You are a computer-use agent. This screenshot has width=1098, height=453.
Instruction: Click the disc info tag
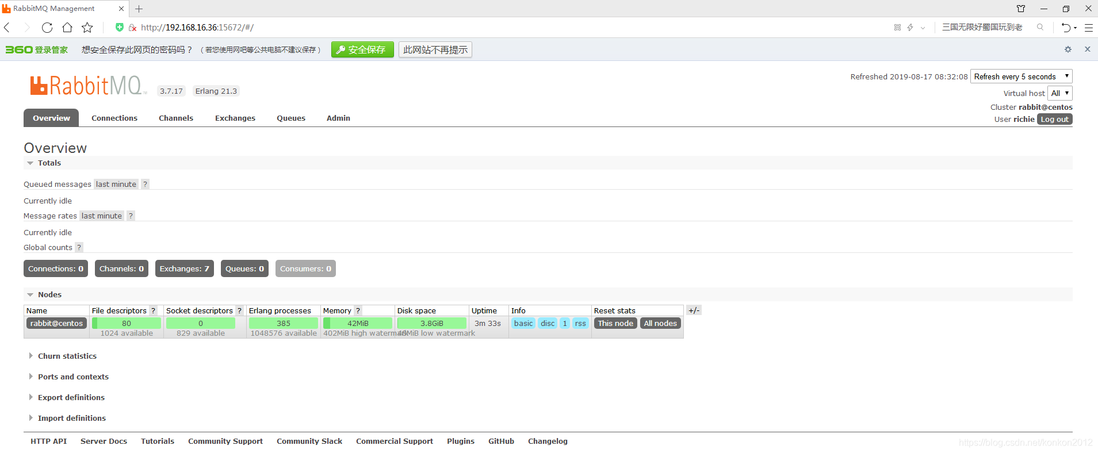coord(548,323)
